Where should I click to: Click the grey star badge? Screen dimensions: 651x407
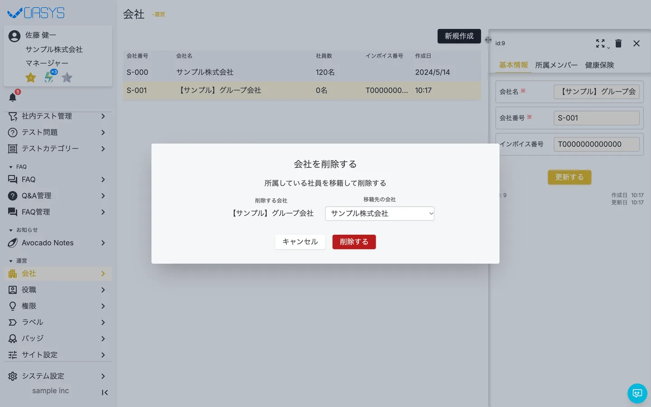[67, 78]
